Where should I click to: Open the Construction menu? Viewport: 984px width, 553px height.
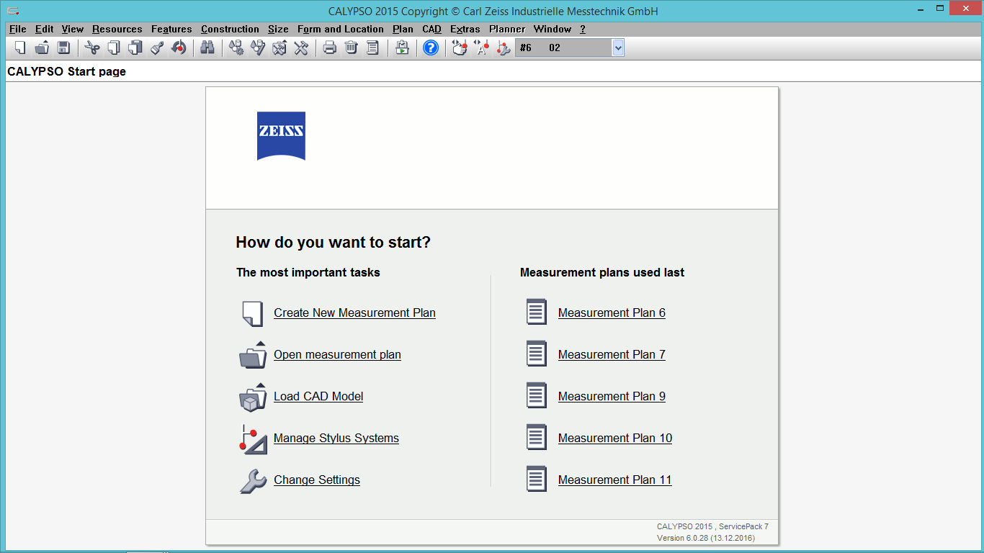(230, 30)
